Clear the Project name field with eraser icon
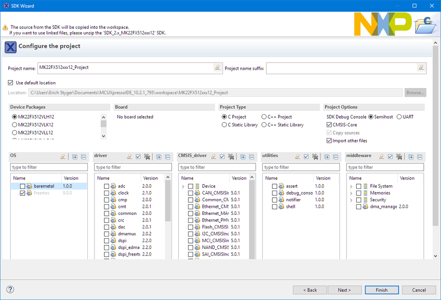 [217, 68]
